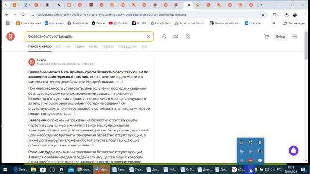Start voice search with the microphone
310x174 pixels.
[164, 37]
